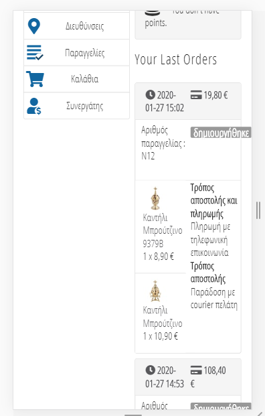The width and height of the screenshot is (265, 416).
Task: Click the shopping cart icon
Action: tap(35, 79)
